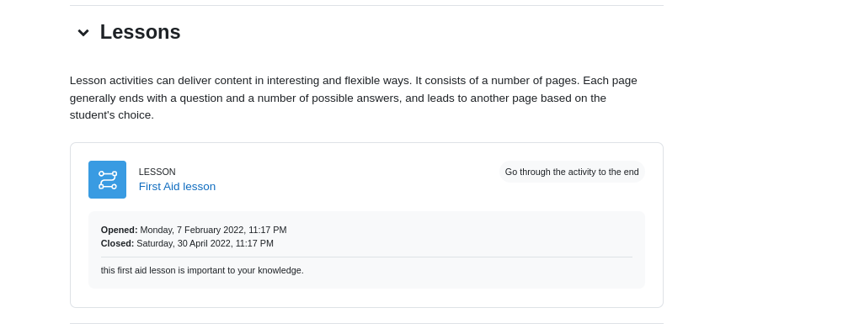Open the First Aid lesson link

pos(177,187)
